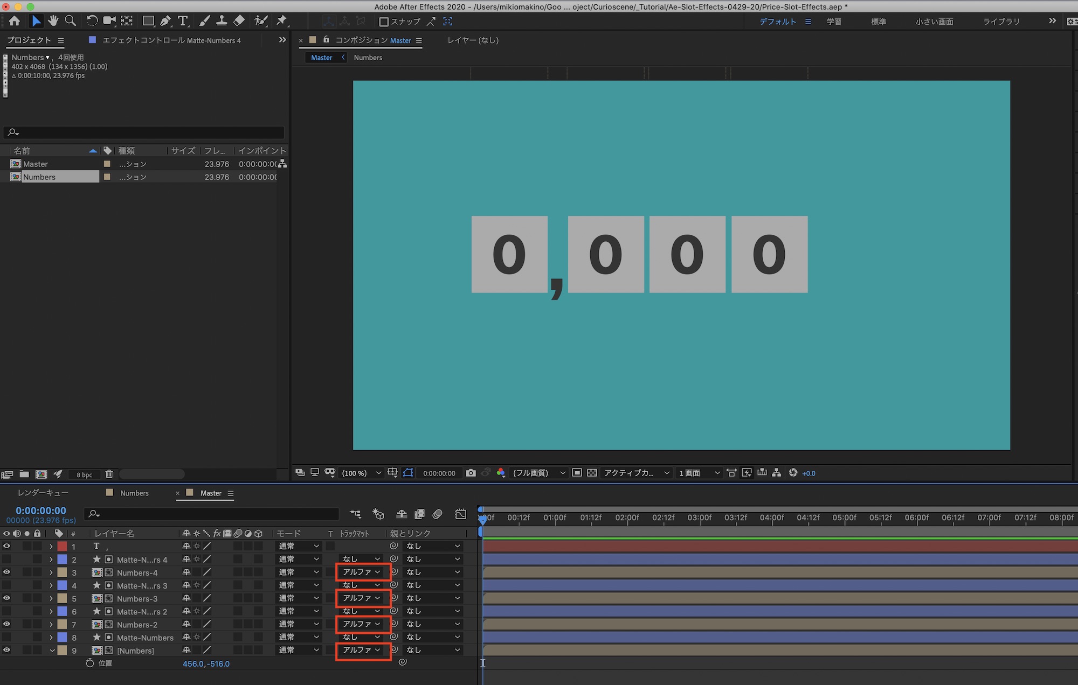This screenshot has height=685, width=1078.
Task: Select the Pen tool
Action: [165, 21]
